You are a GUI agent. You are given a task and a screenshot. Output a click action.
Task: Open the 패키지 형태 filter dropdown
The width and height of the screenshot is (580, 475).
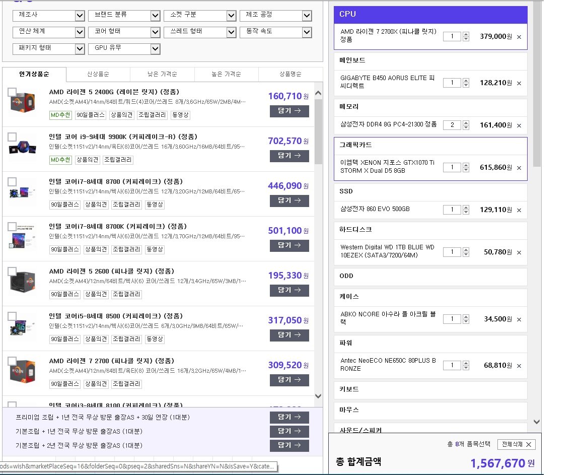coord(48,49)
